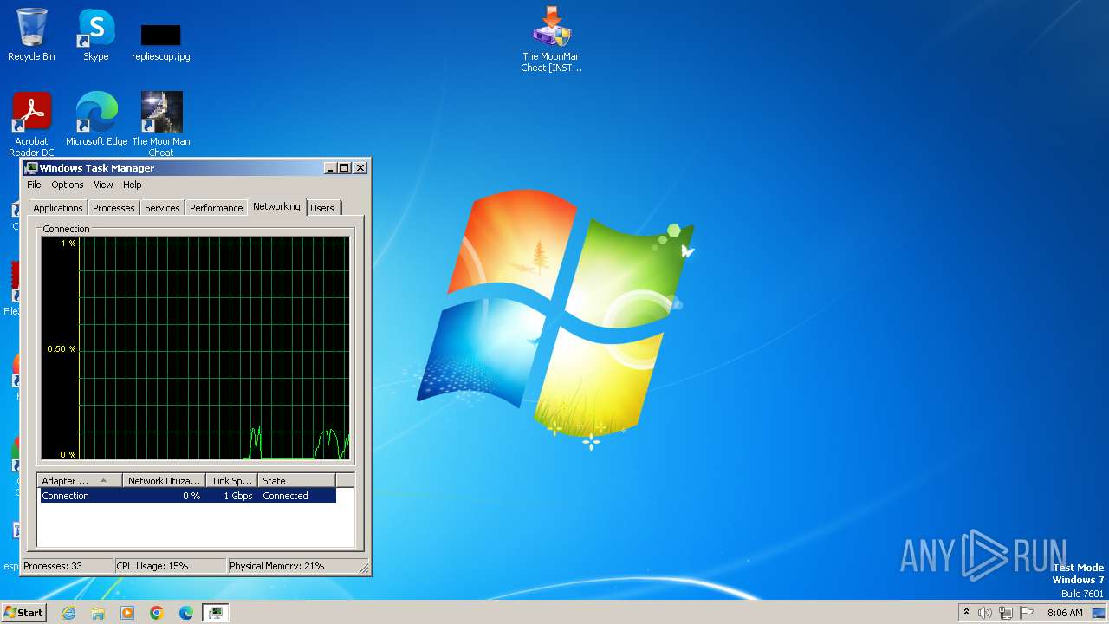This screenshot has width=1109, height=624.
Task: Click the 8:06 AM taskbar clock
Action: [1065, 613]
